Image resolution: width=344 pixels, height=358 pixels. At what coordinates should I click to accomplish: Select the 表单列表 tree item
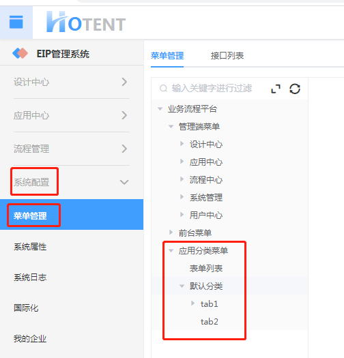point(206,268)
